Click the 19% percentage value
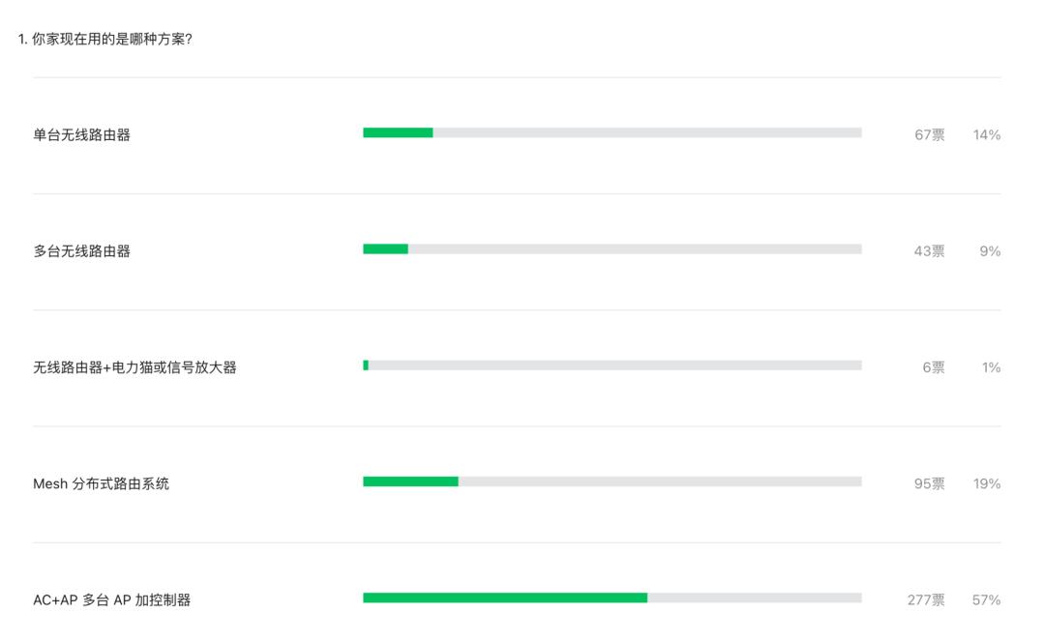This screenshot has width=1045, height=642. tap(987, 483)
